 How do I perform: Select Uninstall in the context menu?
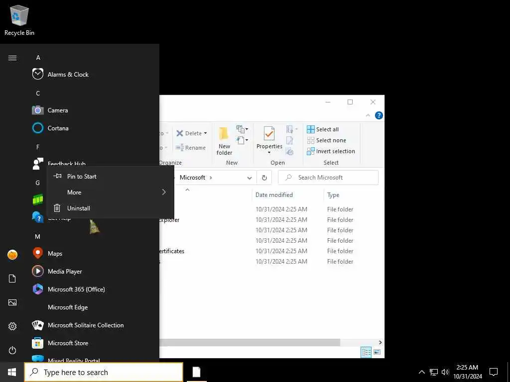110,208
